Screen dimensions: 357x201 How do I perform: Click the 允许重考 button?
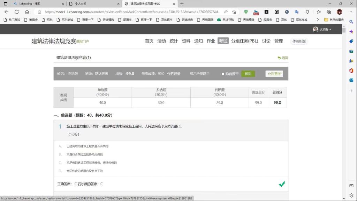[274, 74]
